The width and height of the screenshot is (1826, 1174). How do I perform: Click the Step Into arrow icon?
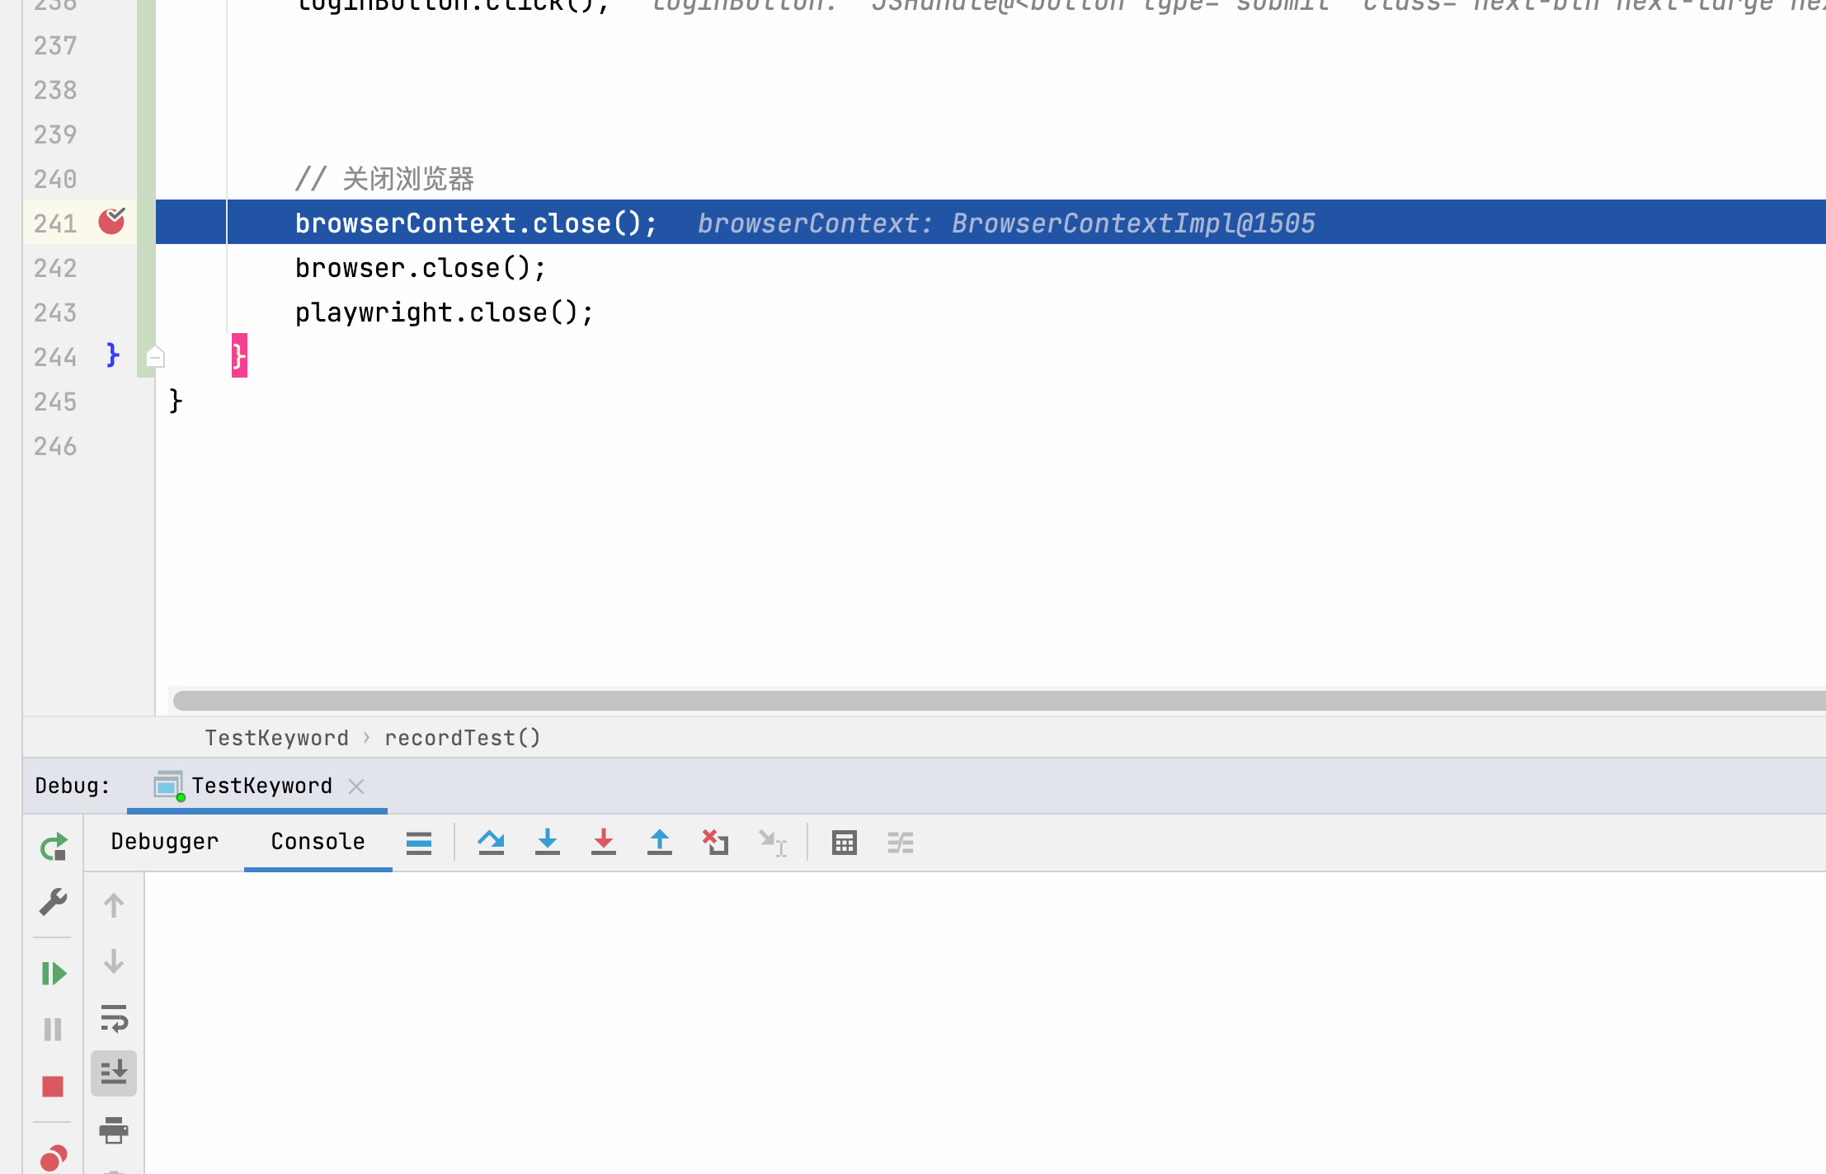(x=547, y=842)
